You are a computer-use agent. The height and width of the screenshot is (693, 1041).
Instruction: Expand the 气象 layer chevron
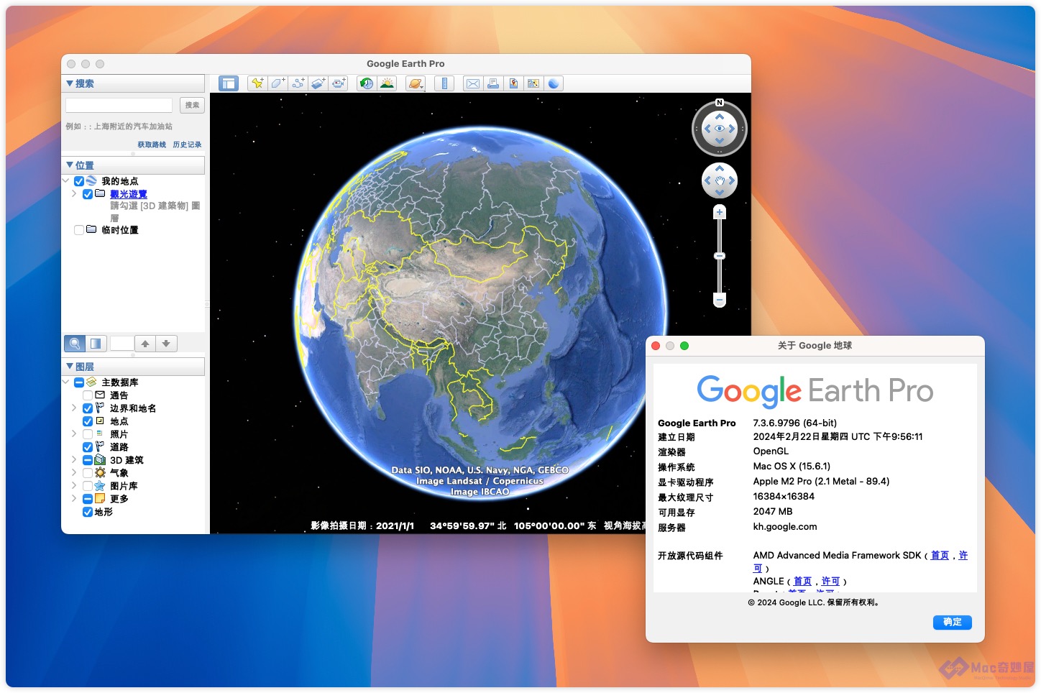[x=74, y=473]
